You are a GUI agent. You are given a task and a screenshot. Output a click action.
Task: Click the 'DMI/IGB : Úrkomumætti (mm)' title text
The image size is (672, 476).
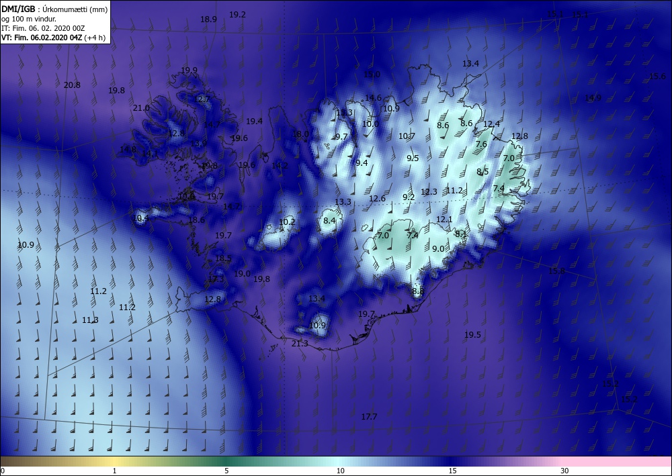pos(54,9)
